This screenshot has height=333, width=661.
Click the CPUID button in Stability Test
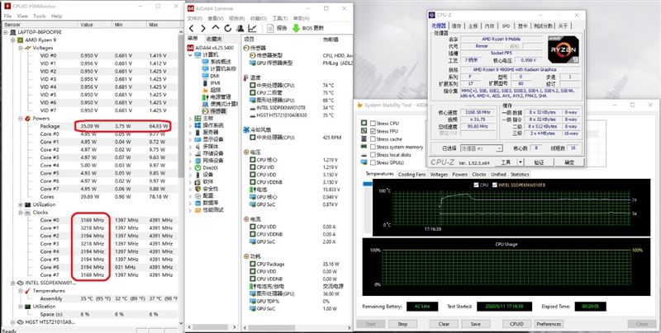coord(516,324)
